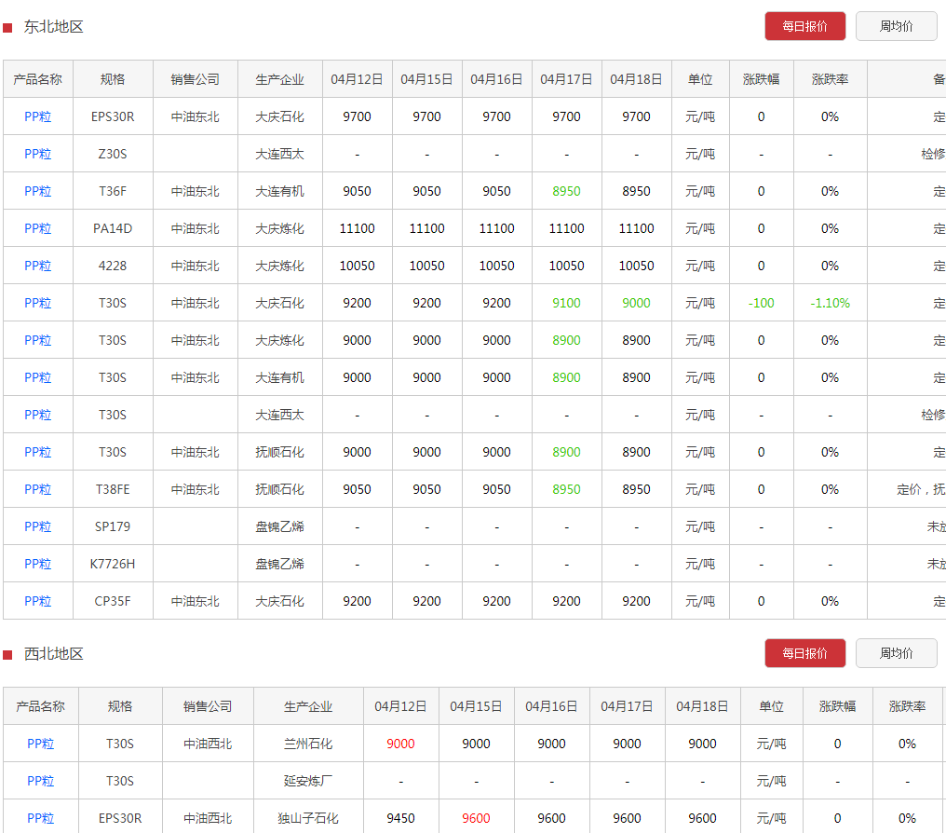
Task: Open PP粒 link in EPS30R 大庆石化 row
Action: coord(37,116)
